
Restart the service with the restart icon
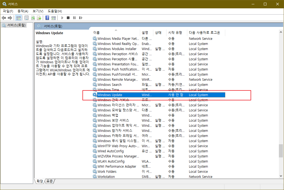click(81, 18)
